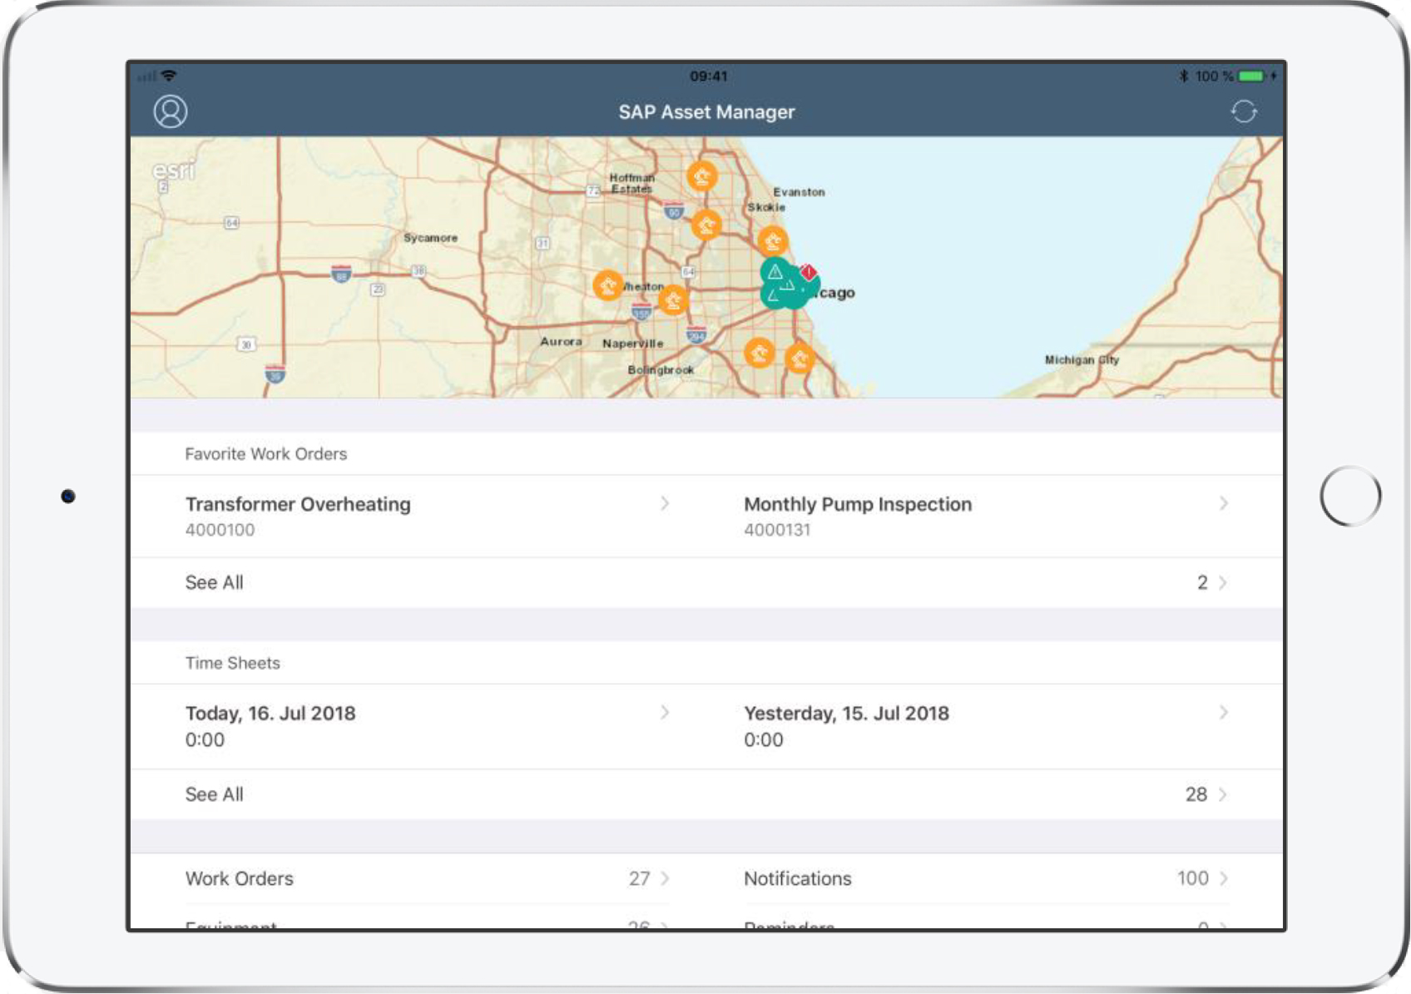
Task: Tap the Naperville label on map
Action: pyautogui.click(x=633, y=344)
